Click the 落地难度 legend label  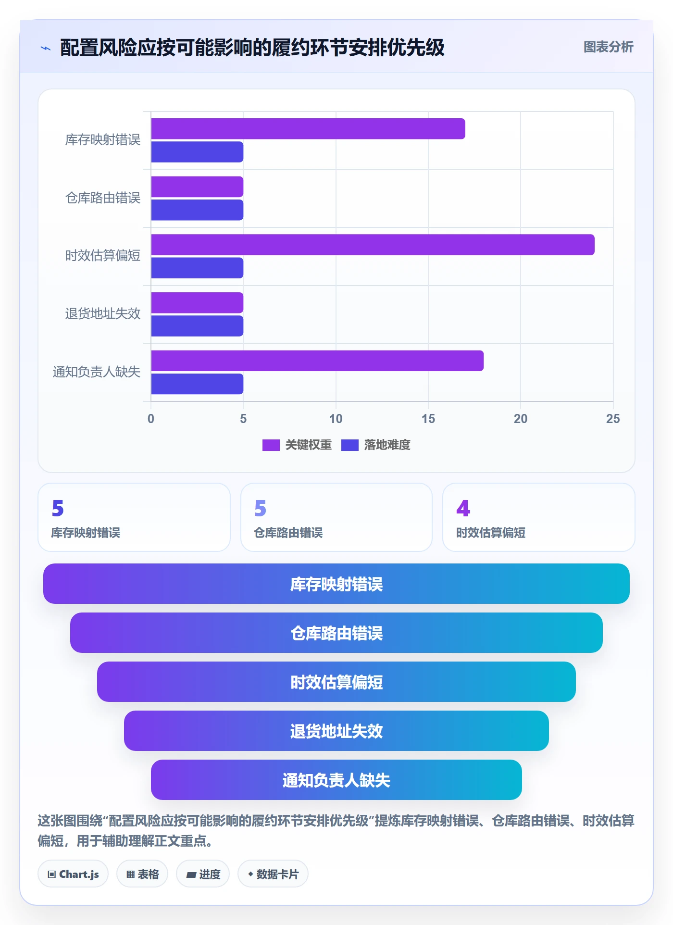[387, 445]
